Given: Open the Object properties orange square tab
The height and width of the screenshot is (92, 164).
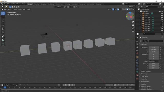Looking at the screenshot, I should (x=137, y=57).
